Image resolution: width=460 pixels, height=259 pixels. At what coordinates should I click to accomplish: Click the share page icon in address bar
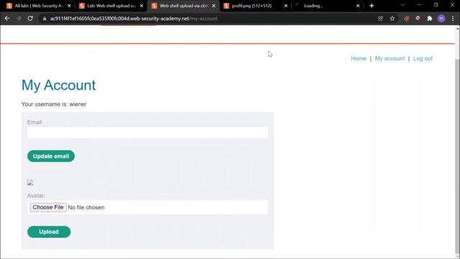pos(380,19)
